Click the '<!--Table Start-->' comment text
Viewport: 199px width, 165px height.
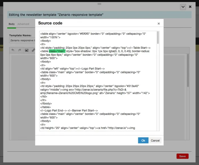[140, 48]
